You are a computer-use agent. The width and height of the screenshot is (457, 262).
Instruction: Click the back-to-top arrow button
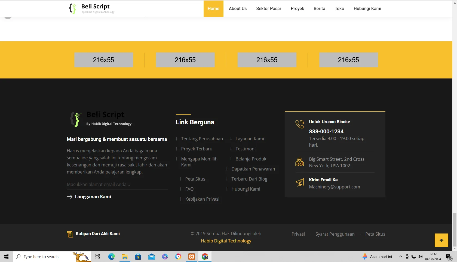pos(441,240)
